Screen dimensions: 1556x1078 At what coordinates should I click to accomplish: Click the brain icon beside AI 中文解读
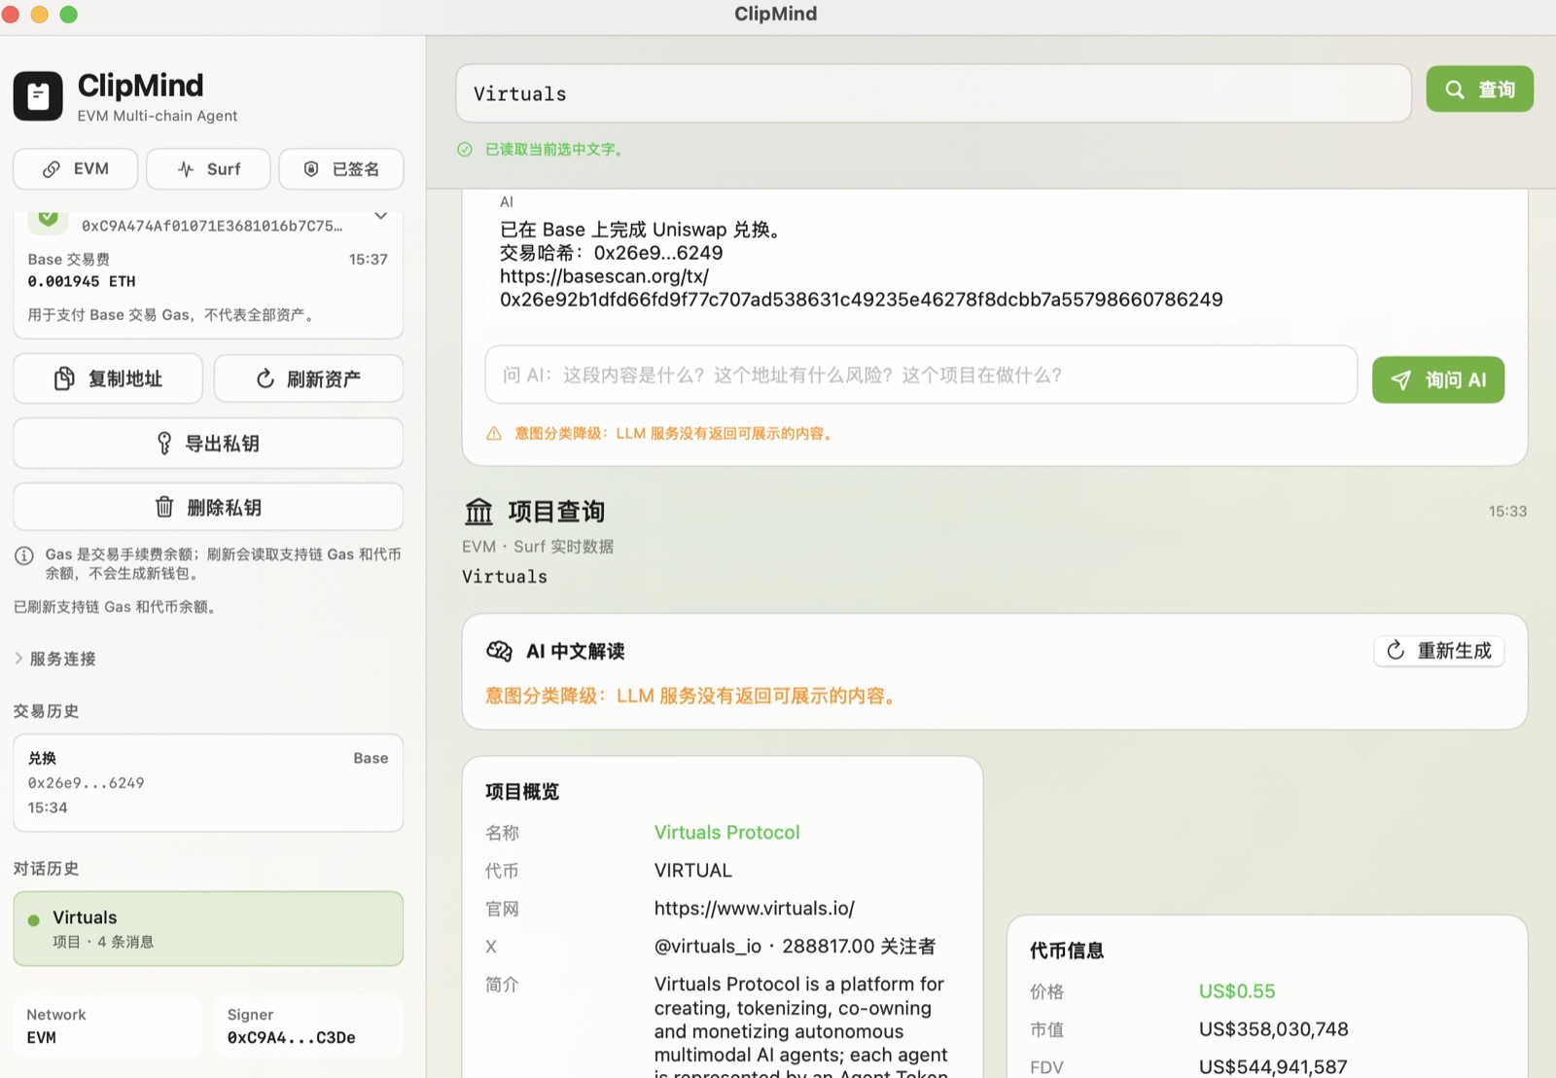coord(500,651)
